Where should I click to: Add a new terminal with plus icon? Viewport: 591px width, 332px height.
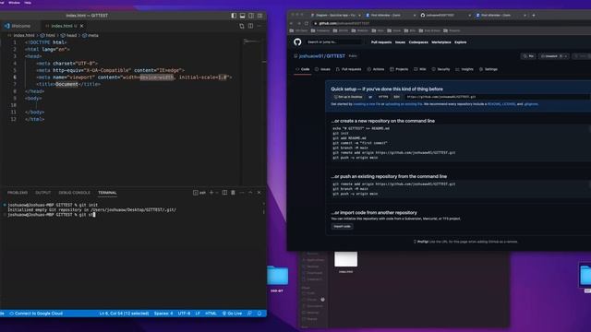211,193
